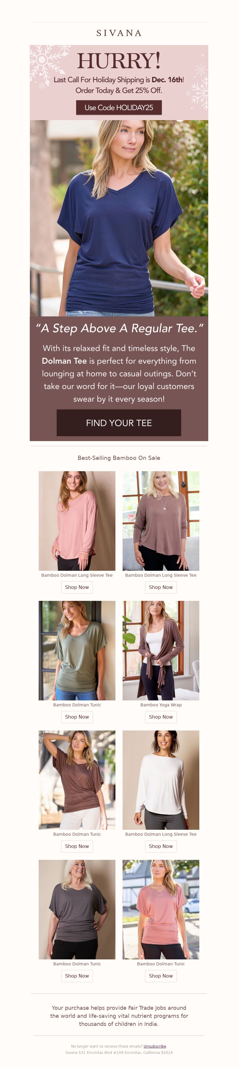Shop Now under pink Long Sleeve Tee
Viewport: 238px width, 1067px height.
click(77, 587)
